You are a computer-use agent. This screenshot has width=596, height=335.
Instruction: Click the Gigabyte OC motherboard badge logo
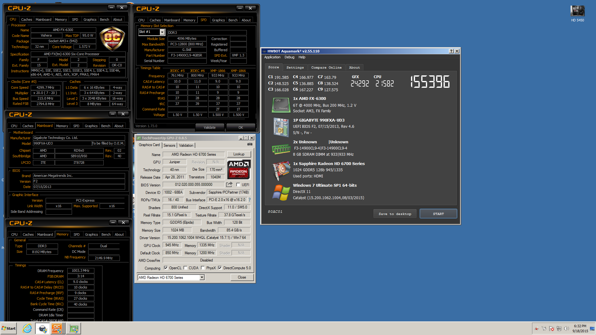[x=112, y=39]
